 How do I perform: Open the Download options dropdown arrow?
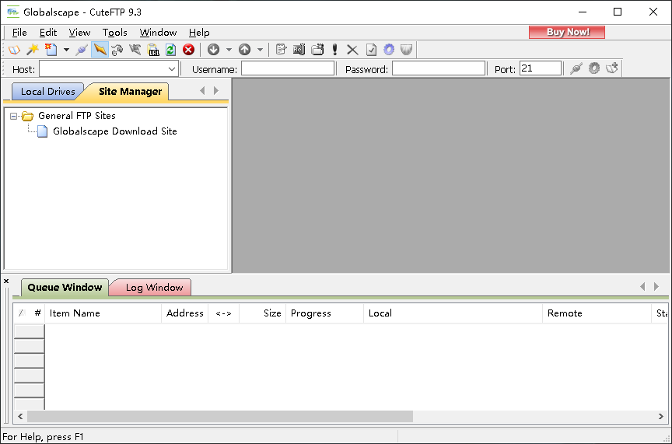click(x=229, y=50)
